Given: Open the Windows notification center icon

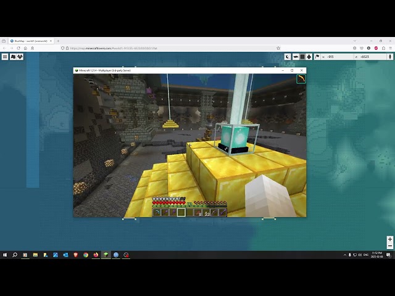Looking at the screenshot, I should tap(388, 255).
